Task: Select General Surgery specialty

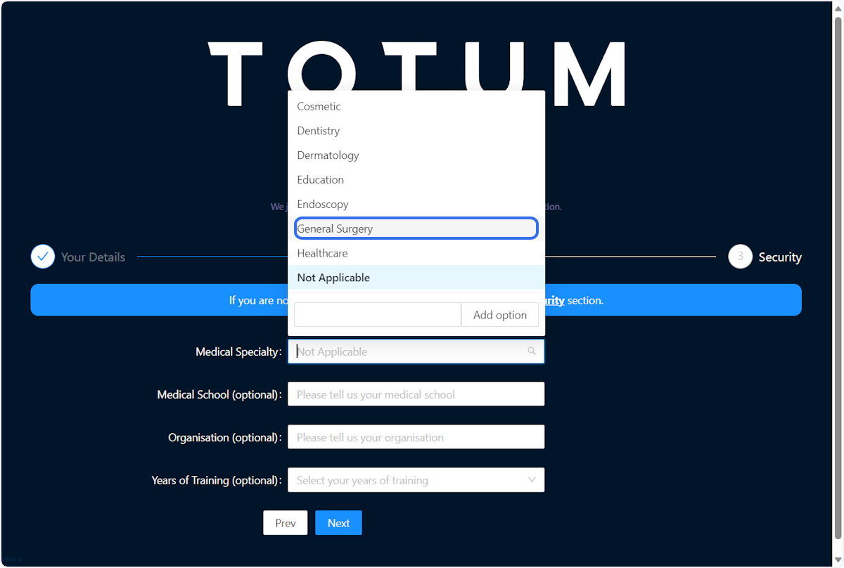Action: coord(416,228)
